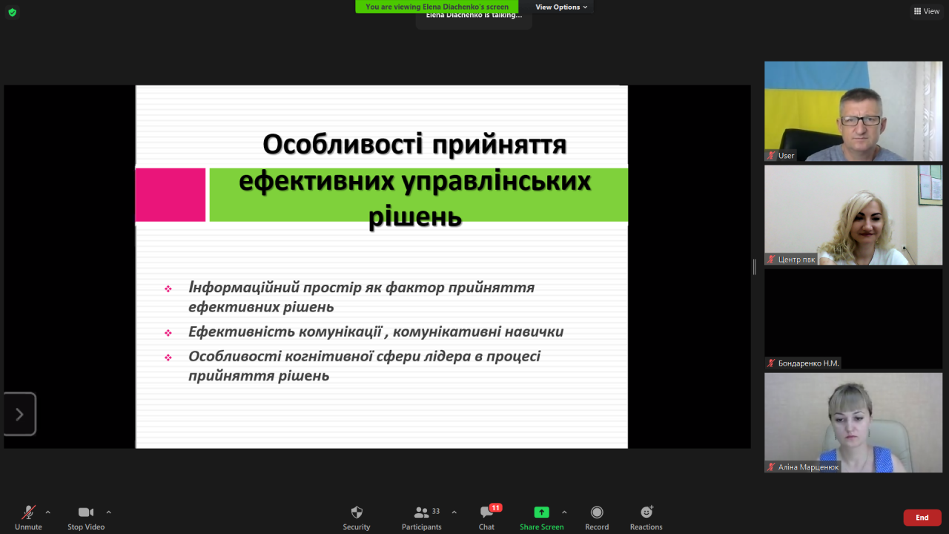The width and height of the screenshot is (949, 534).
Task: Click the green Share Screen icon
Action: pyautogui.click(x=542, y=512)
